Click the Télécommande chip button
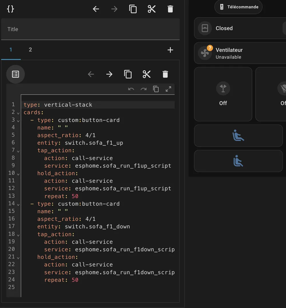Image resolution: width=286 pixels, height=308 pixels. 238,7
